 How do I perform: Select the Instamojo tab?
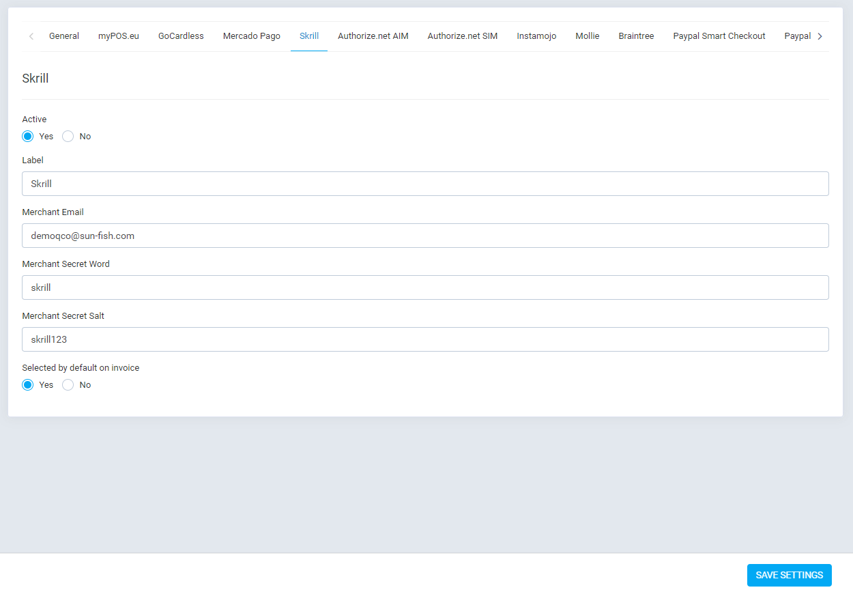(536, 36)
